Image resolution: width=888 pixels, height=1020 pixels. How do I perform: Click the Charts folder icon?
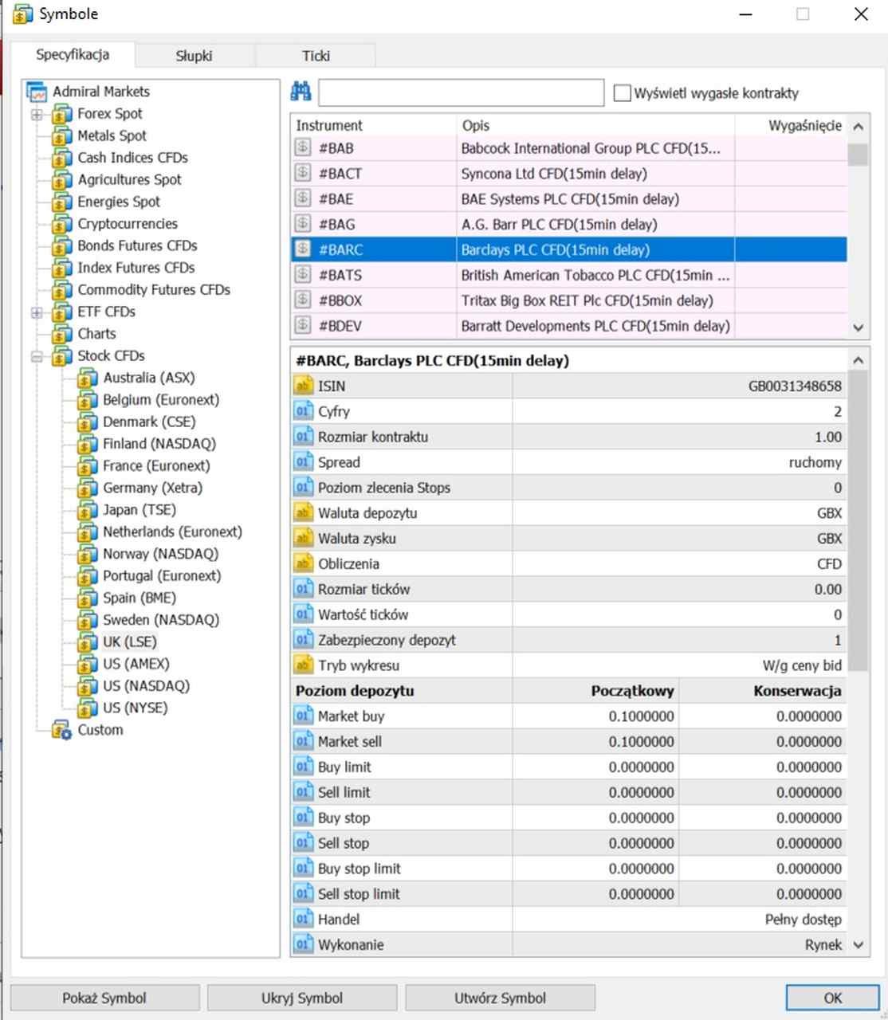click(61, 334)
